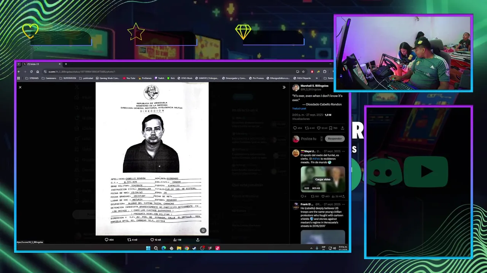This screenshot has width=487, height=273.
Task: Bookmark the post showing 760
Action: 333,128
